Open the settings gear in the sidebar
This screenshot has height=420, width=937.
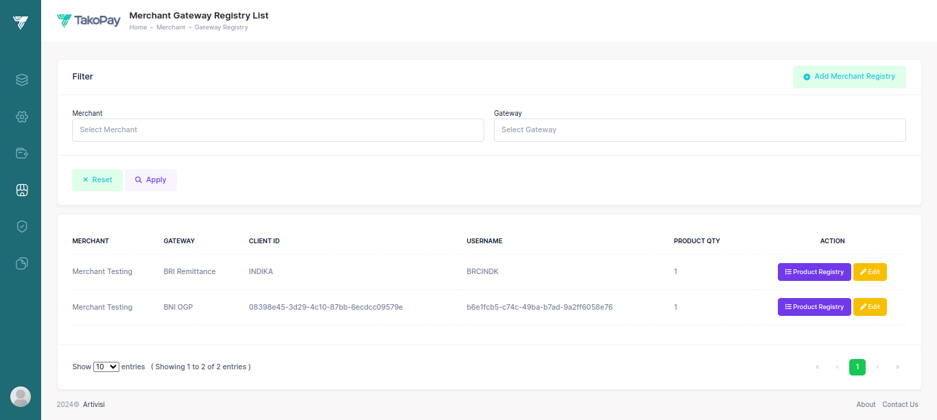coord(21,116)
